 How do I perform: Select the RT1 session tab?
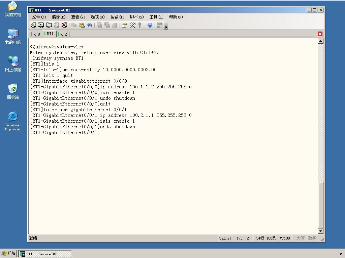(x=49, y=34)
